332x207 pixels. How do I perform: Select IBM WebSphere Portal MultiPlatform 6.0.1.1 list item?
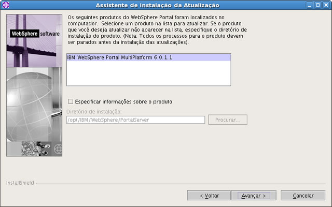click(x=149, y=57)
